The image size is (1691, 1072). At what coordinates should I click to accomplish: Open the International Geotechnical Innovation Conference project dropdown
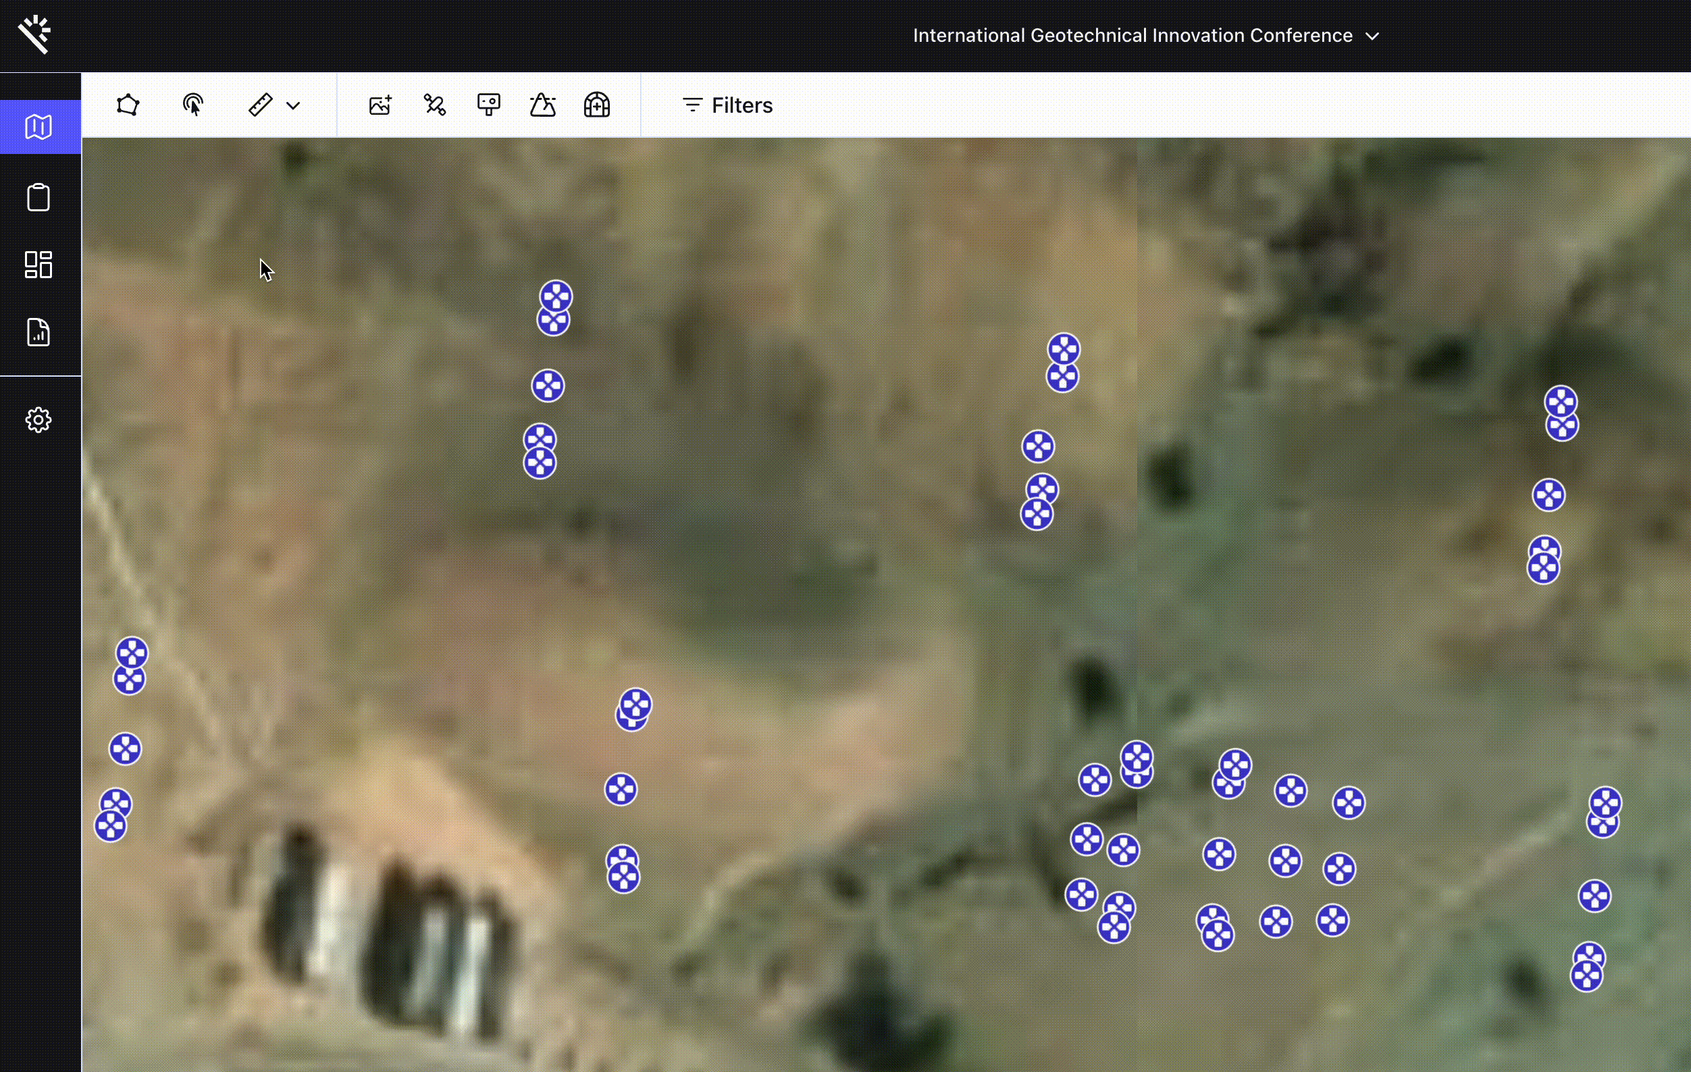point(1146,35)
